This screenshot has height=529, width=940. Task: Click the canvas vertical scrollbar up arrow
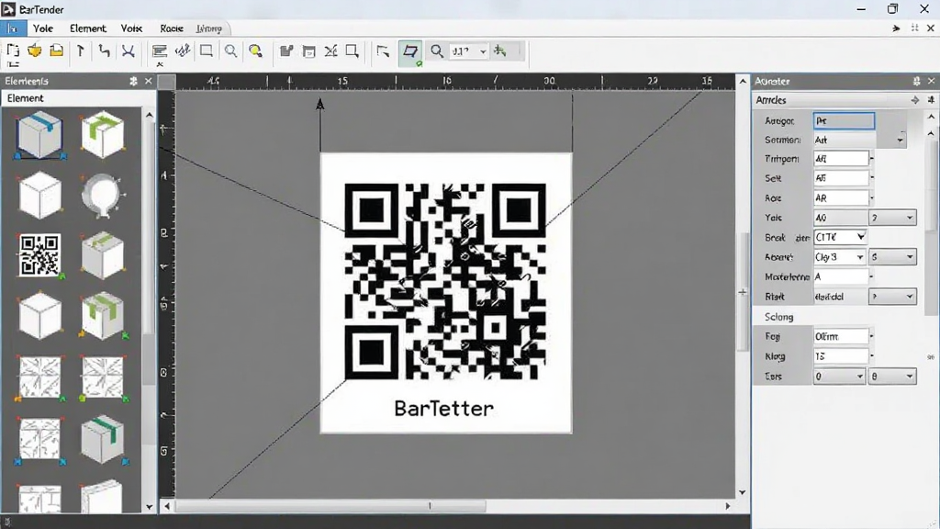click(x=743, y=81)
